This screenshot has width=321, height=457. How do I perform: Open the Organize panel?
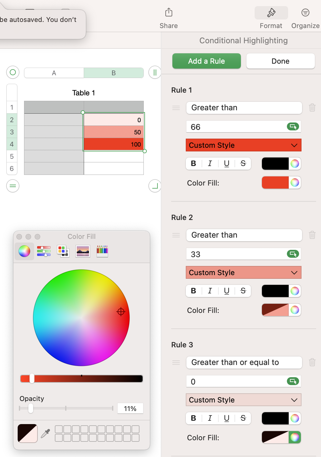point(305,13)
